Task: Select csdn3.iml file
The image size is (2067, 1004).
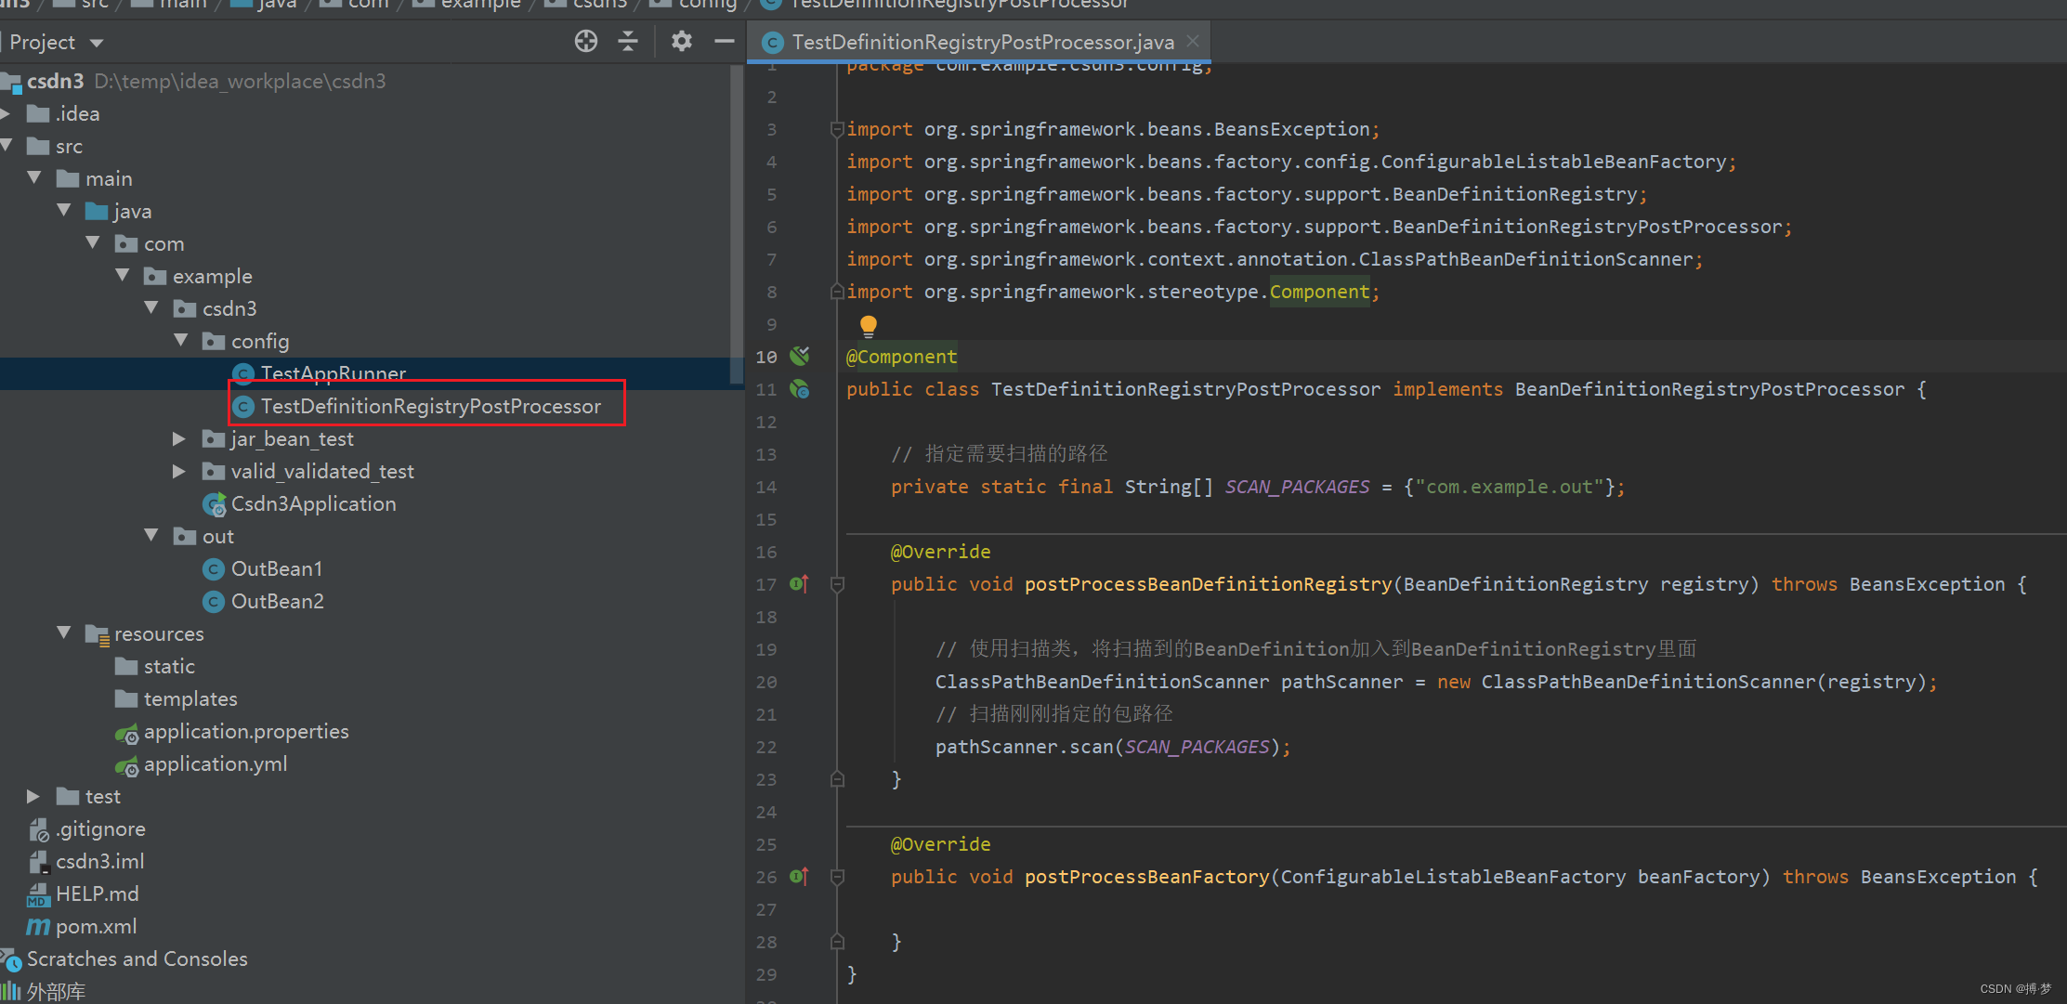Action: tap(99, 861)
